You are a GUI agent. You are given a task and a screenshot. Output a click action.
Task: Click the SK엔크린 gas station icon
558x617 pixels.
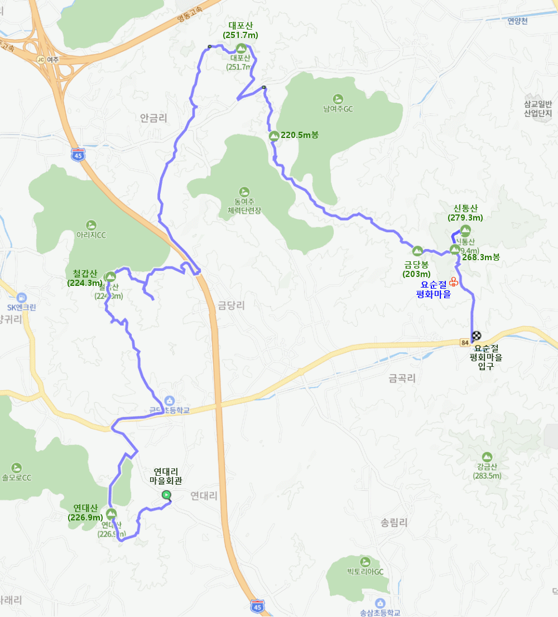(22, 298)
